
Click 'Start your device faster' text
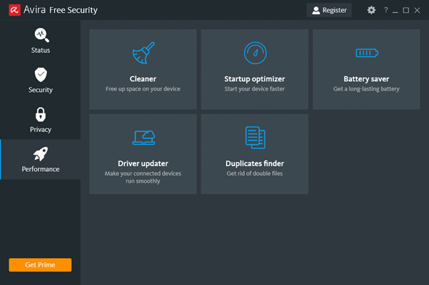point(254,89)
